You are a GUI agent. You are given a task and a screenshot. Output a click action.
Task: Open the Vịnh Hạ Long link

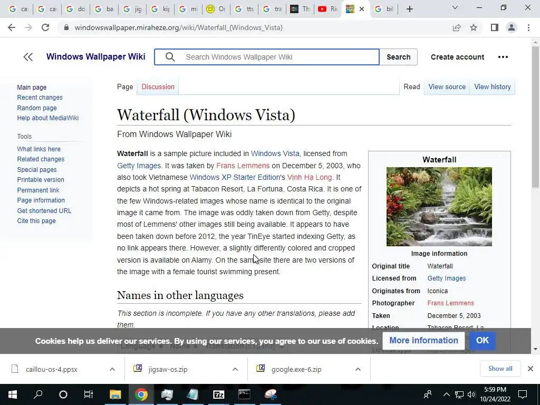pyautogui.click(x=310, y=177)
